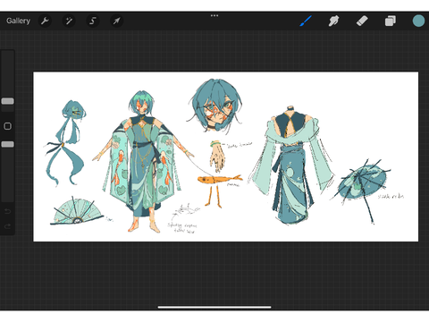Click the home indicator bar at bottom
Viewport: 429px width, 322px height.
point(214,307)
